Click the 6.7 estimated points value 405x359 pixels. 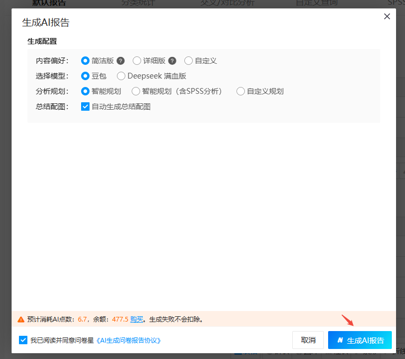click(82, 319)
